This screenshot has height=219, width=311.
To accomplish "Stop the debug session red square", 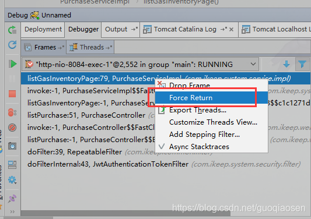I will 12,94.
